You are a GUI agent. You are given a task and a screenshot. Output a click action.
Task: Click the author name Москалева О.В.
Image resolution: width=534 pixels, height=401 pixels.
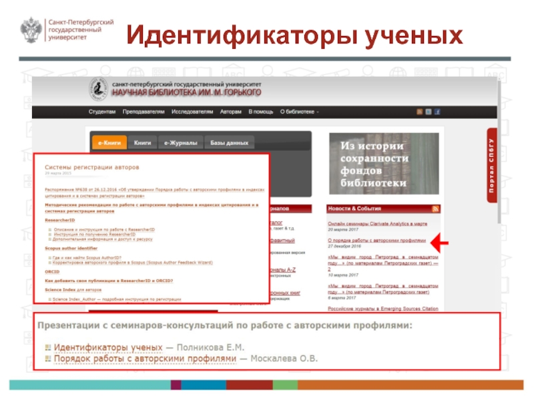click(x=284, y=359)
